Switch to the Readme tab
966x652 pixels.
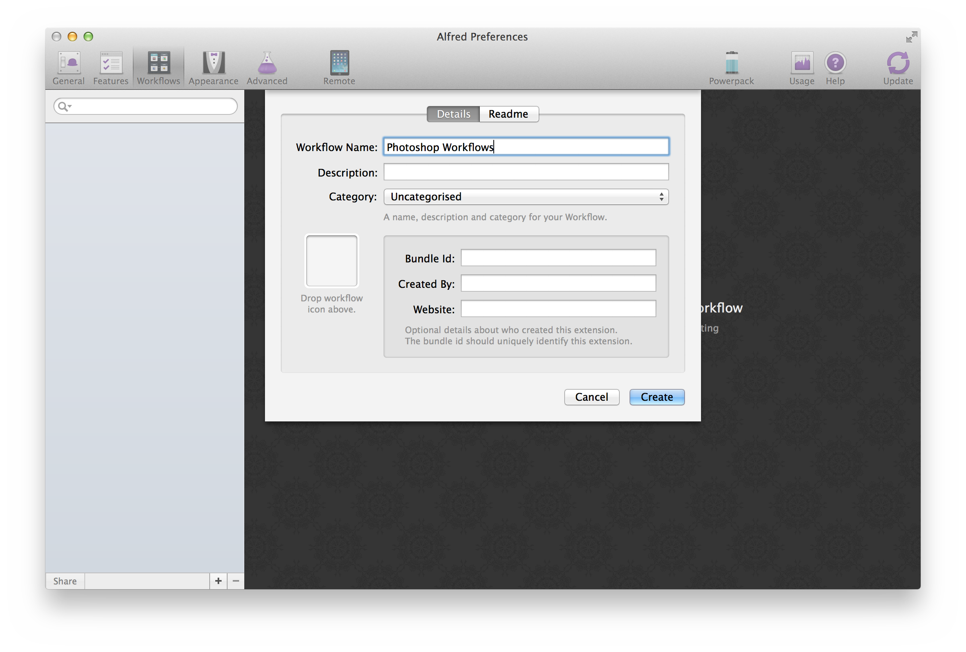(509, 114)
